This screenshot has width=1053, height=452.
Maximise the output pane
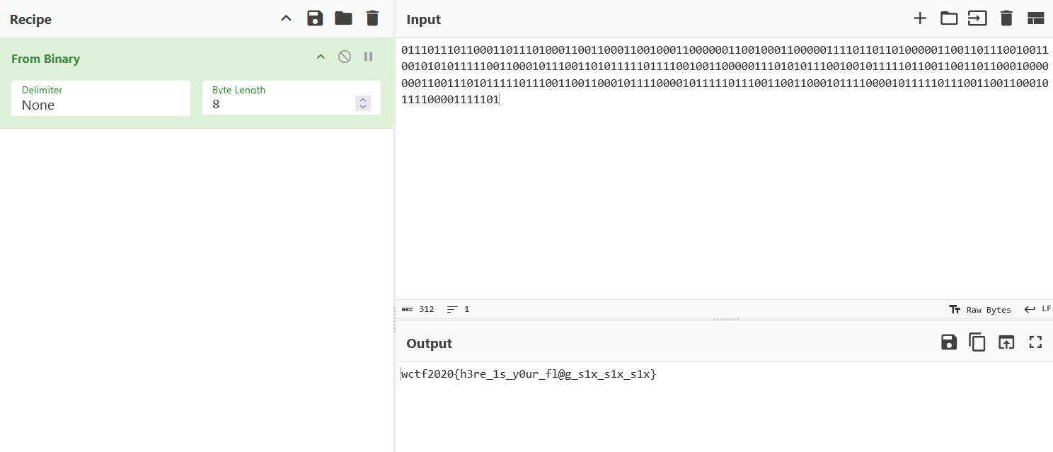pyautogui.click(x=1035, y=342)
